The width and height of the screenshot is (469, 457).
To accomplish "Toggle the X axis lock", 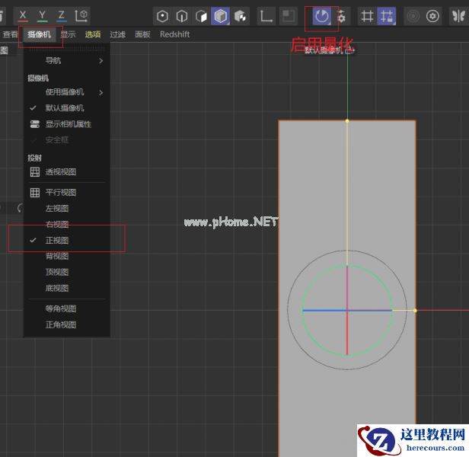I will 23,15.
